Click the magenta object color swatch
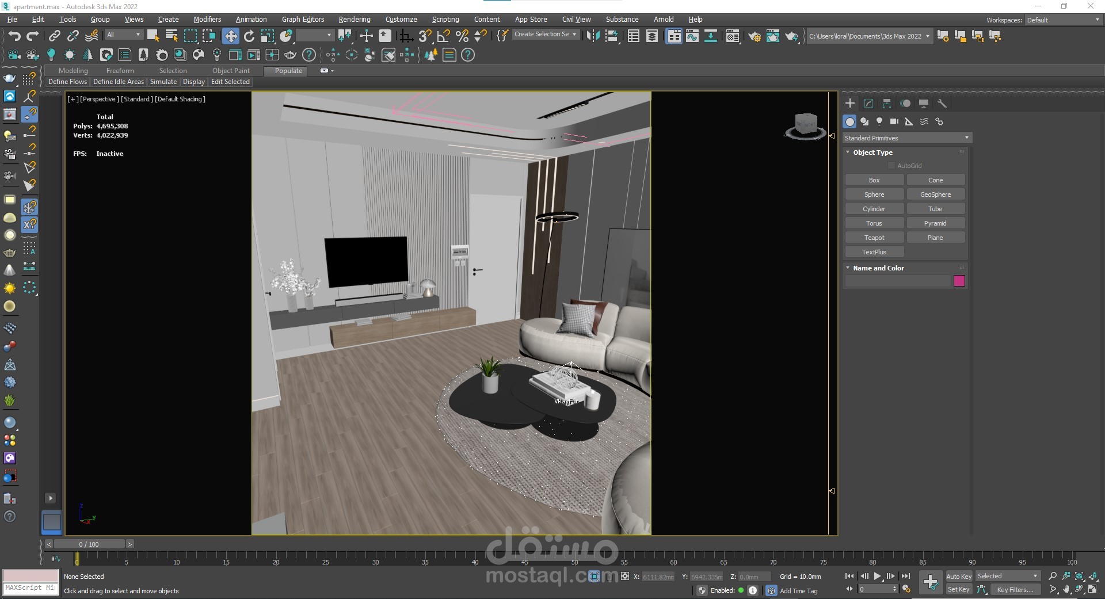 pyautogui.click(x=959, y=281)
